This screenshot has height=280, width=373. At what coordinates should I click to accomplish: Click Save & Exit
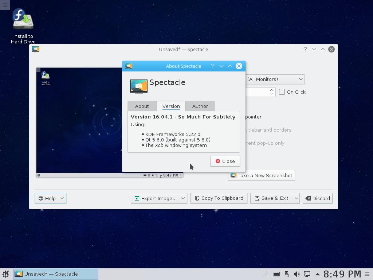pos(271,198)
